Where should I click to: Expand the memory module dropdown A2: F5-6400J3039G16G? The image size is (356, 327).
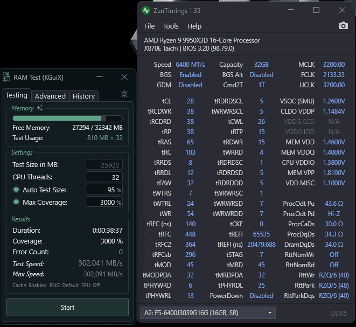click(x=208, y=312)
